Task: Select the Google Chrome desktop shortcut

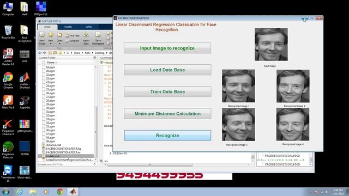Action: 8,81
